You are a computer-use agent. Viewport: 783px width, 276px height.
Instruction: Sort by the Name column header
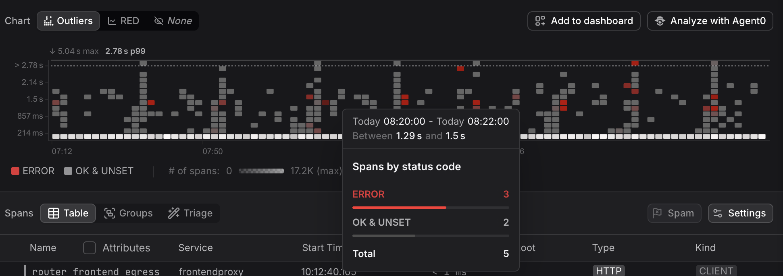pos(43,248)
